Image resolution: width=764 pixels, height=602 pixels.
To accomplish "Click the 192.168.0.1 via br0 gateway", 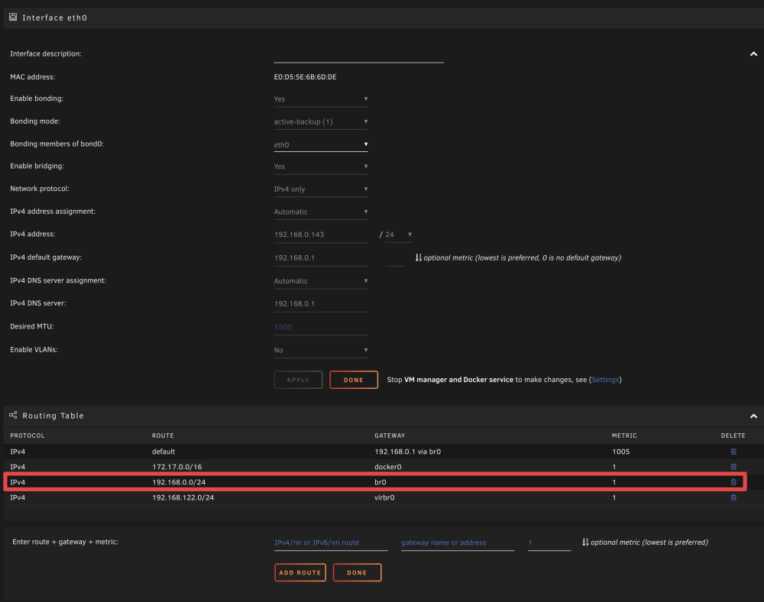I will (408, 451).
